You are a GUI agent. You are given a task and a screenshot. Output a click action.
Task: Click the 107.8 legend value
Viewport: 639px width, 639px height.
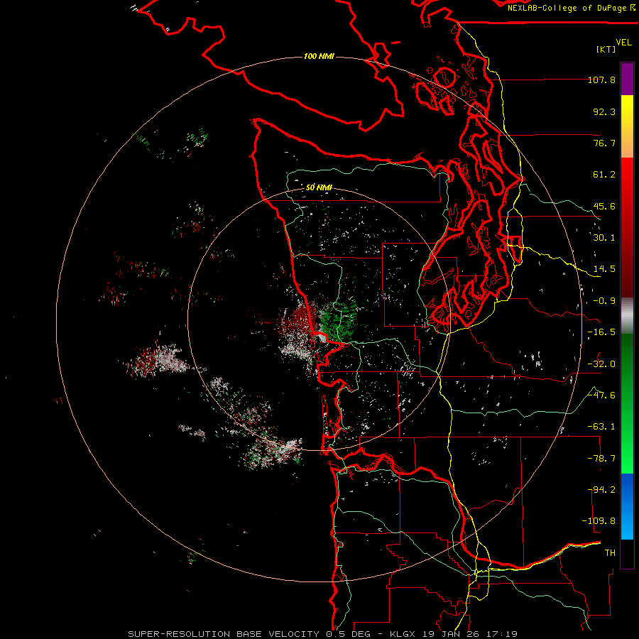point(601,80)
